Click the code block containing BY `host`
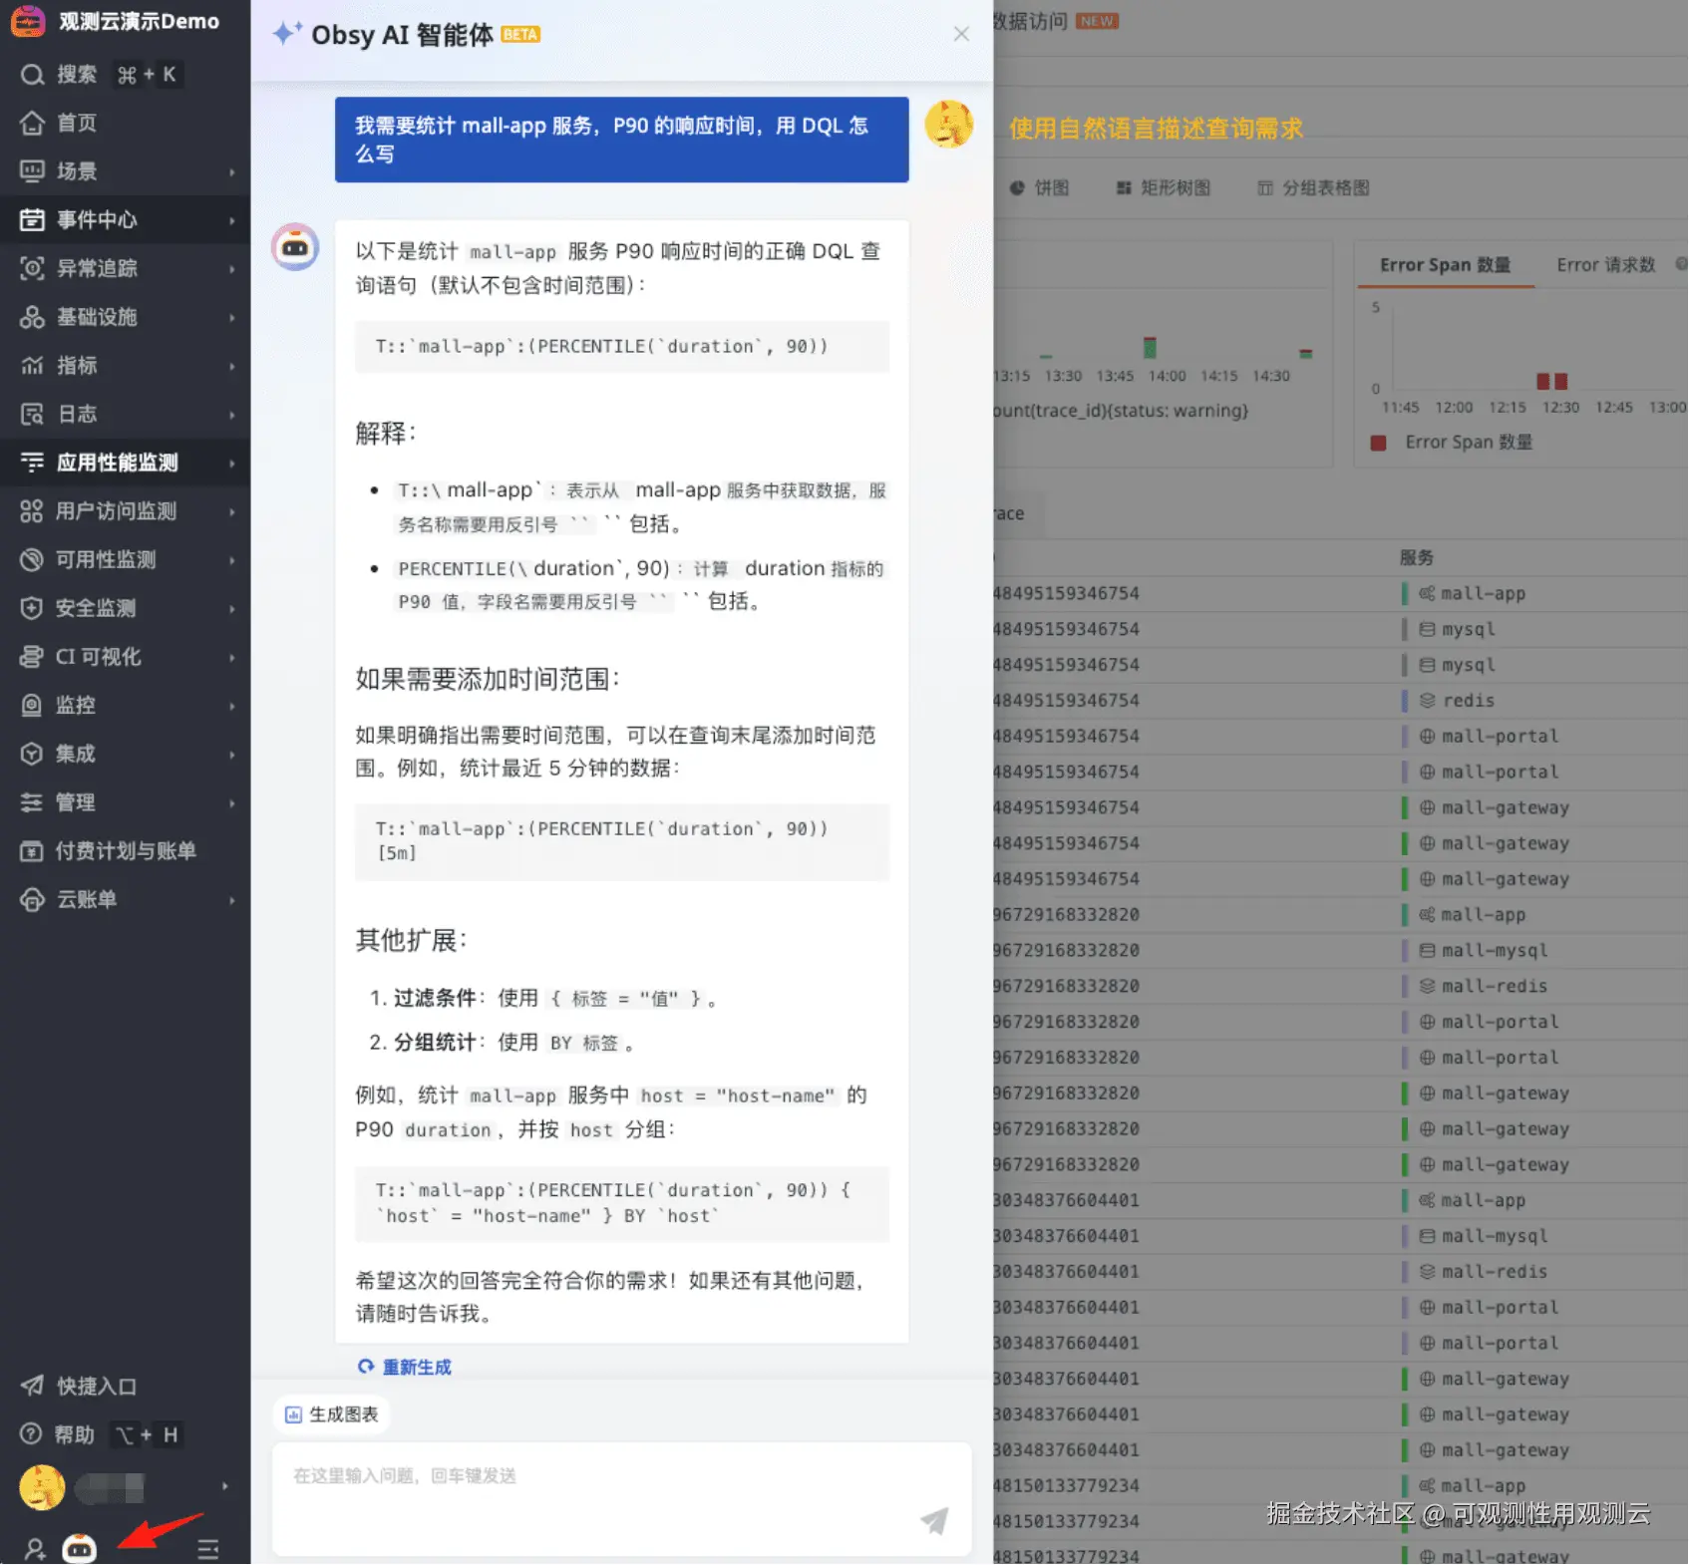The height and width of the screenshot is (1565, 1689). click(x=621, y=1204)
